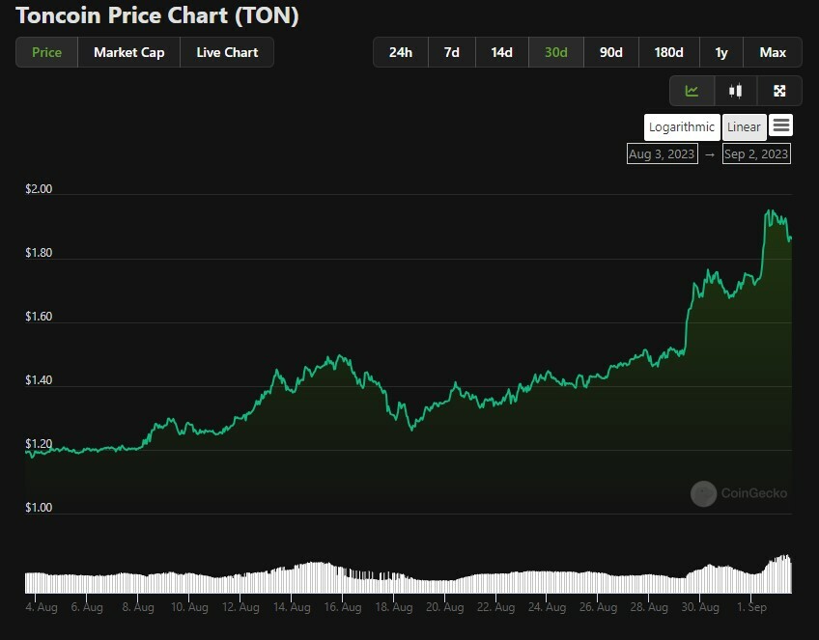Open the end date field showing Sep 2, 2023
Image resolution: width=819 pixels, height=640 pixels.
point(756,153)
